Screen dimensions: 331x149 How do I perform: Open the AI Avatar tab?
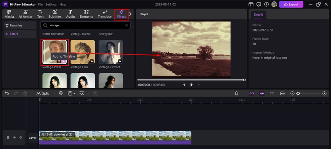[26, 14]
